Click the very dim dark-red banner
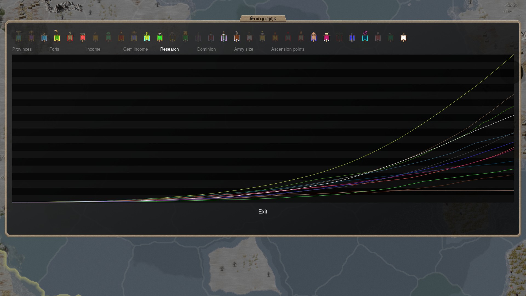The image size is (526, 296). click(339, 38)
